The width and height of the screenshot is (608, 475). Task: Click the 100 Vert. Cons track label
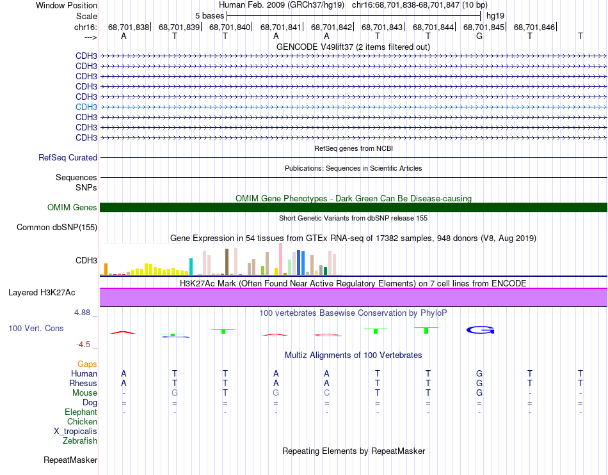(36, 329)
